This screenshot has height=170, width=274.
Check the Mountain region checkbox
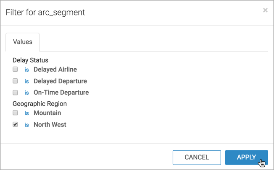[15, 113]
